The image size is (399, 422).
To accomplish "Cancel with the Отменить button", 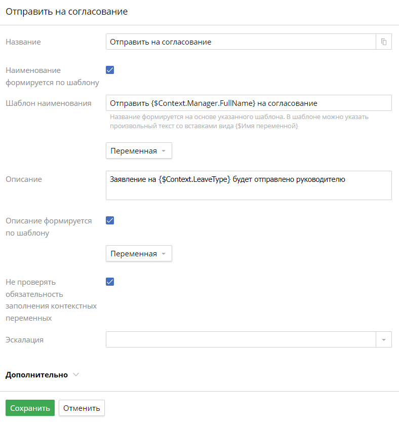I will [x=82, y=408].
